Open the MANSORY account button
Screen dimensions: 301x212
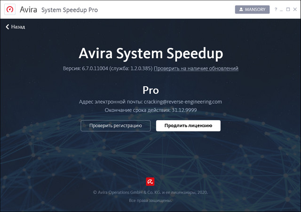point(252,9)
